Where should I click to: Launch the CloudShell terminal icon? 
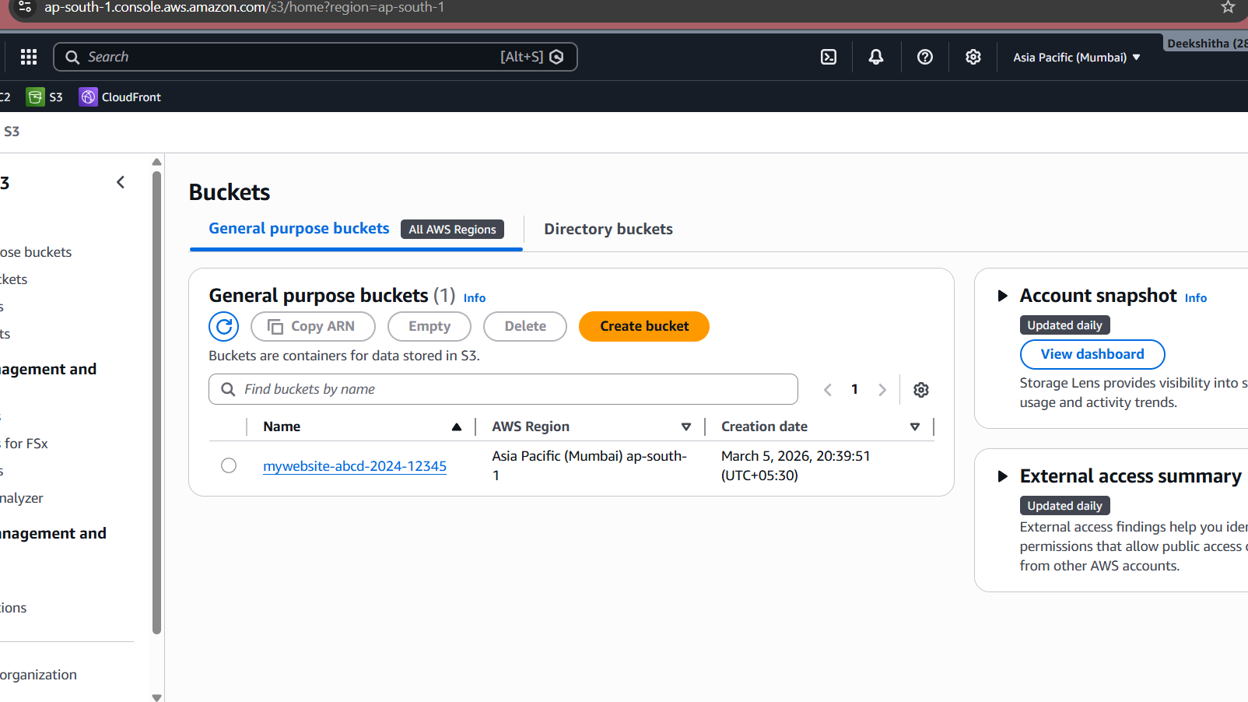(829, 57)
